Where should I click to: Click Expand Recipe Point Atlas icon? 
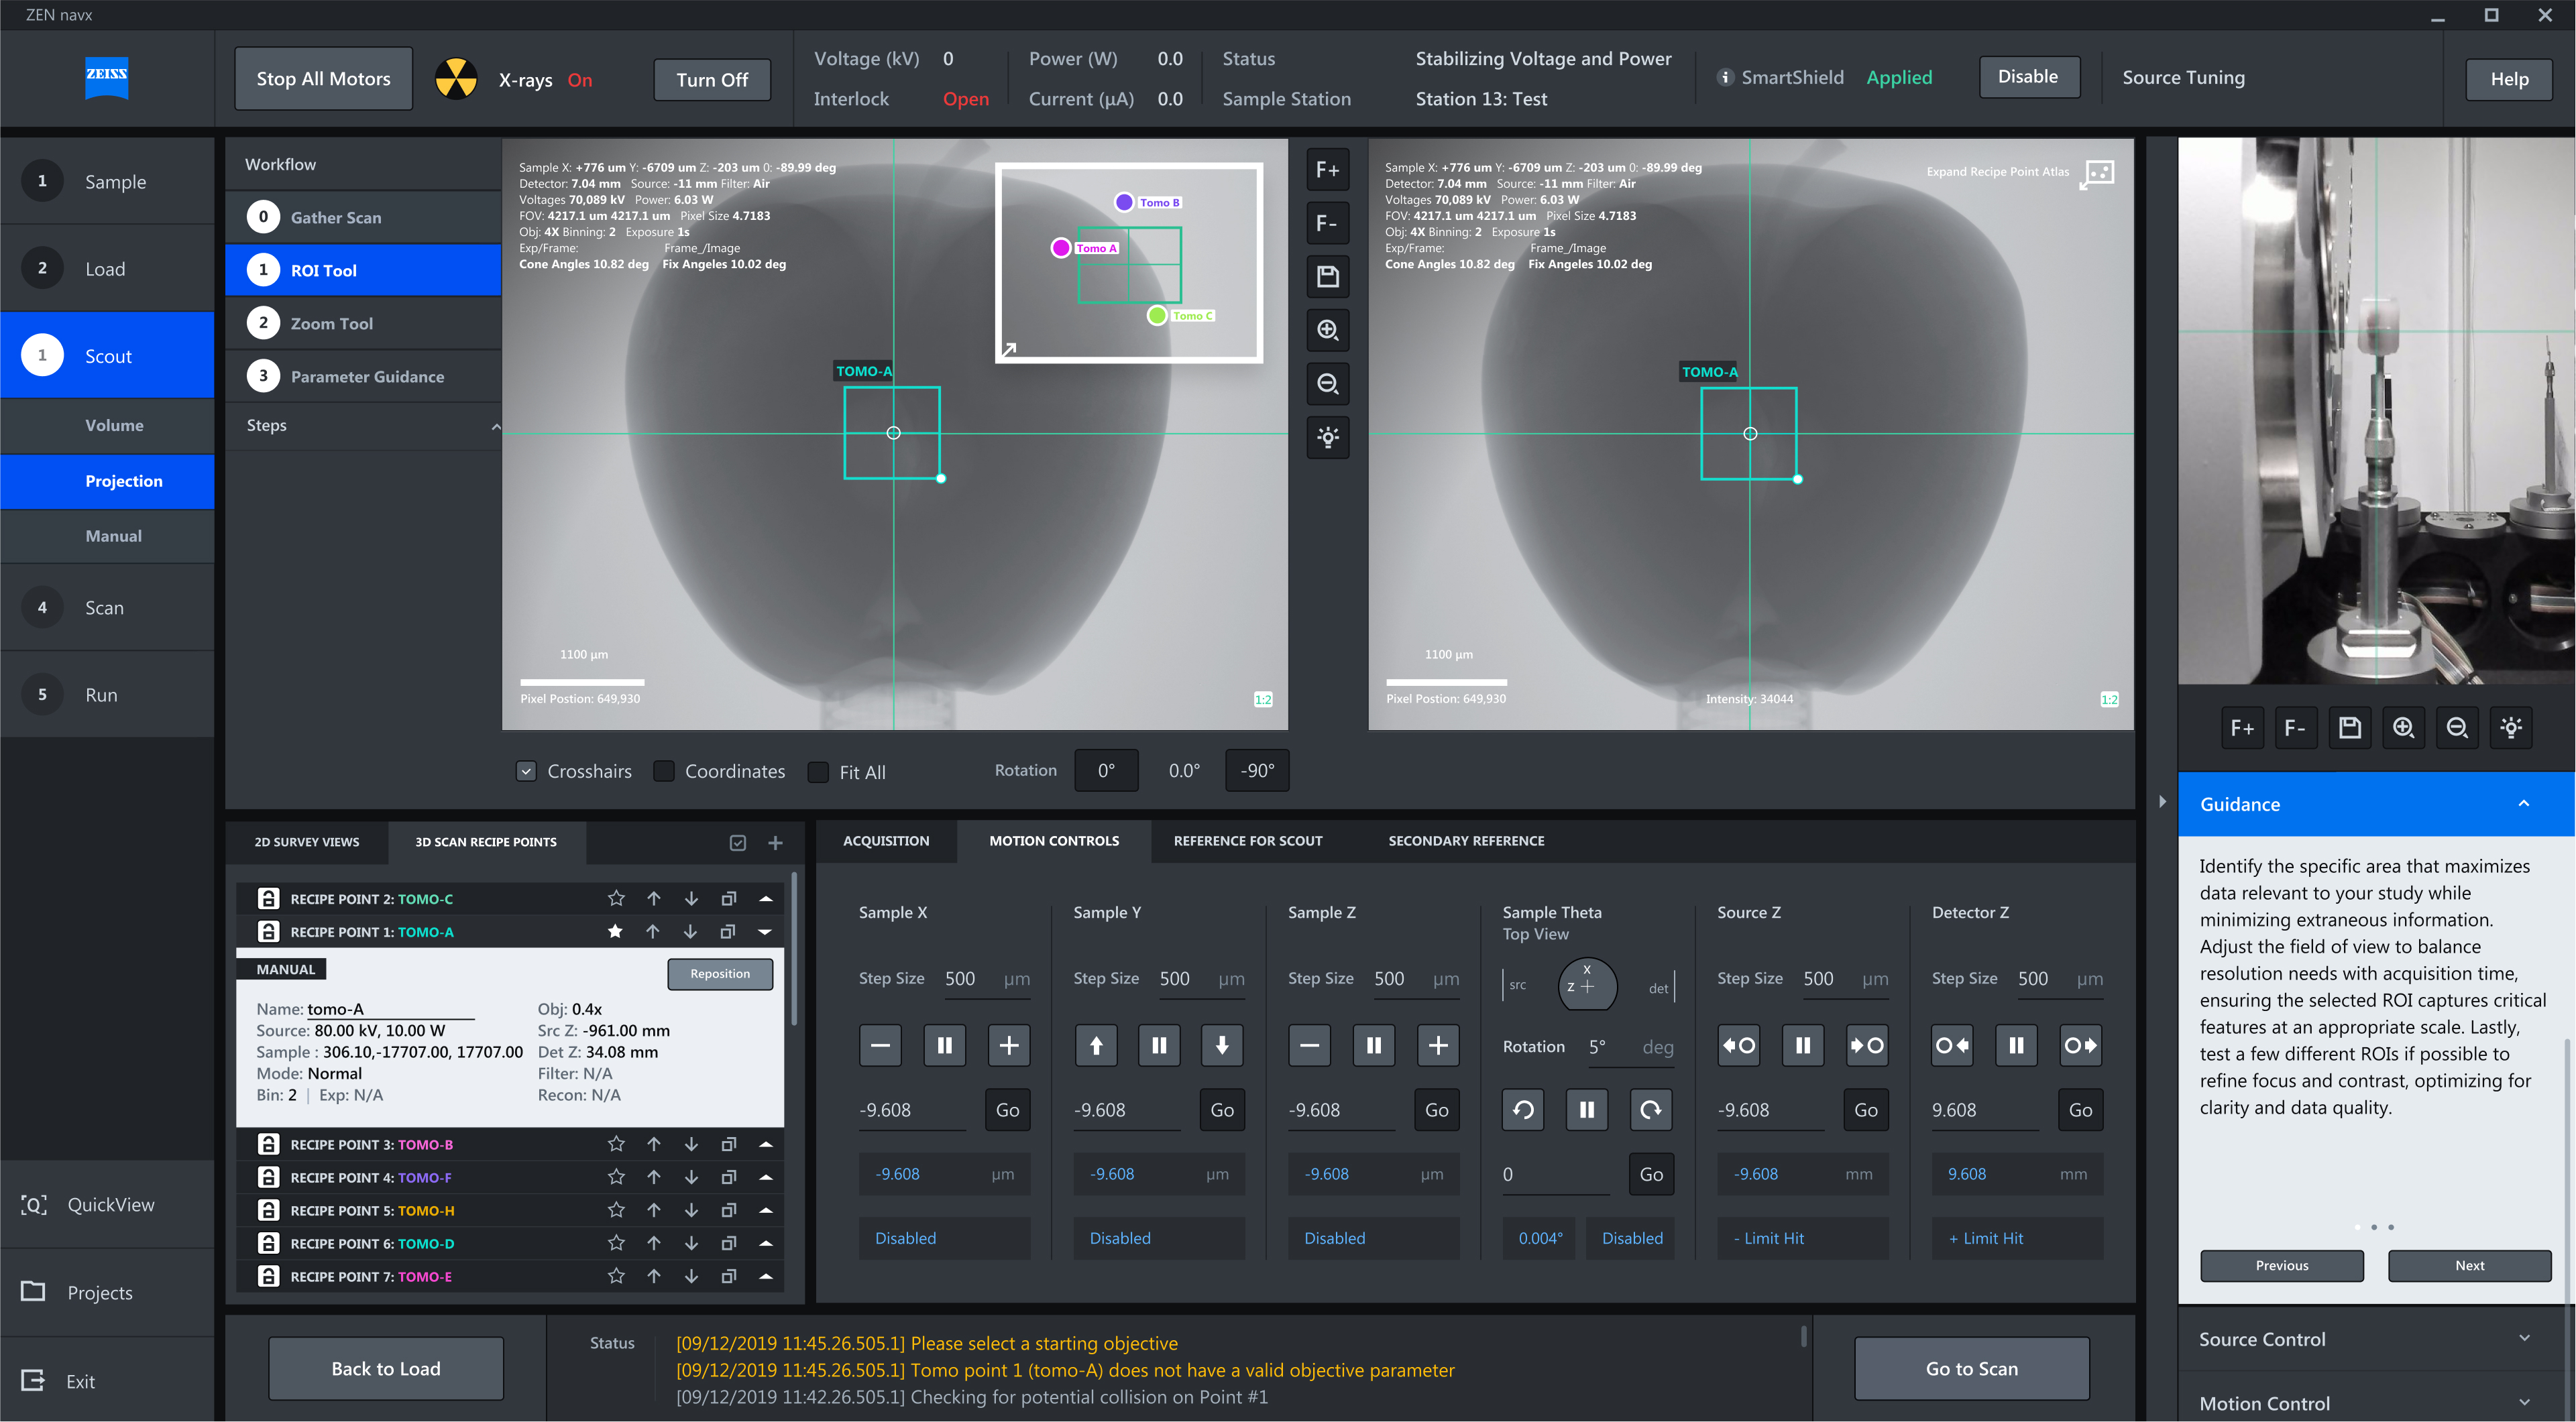(x=2097, y=173)
